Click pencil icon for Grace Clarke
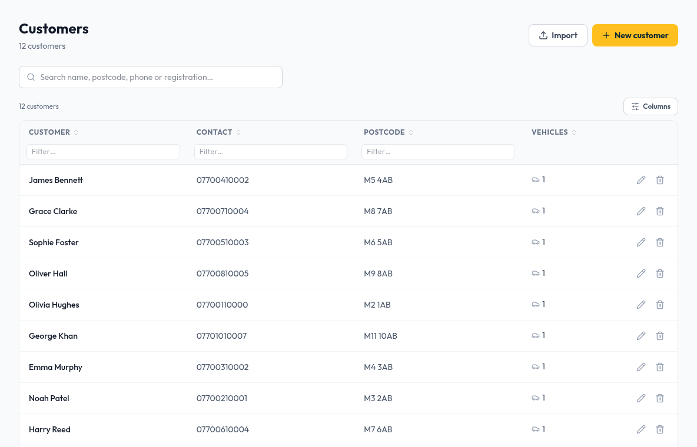Image resolution: width=697 pixels, height=447 pixels. [640, 211]
